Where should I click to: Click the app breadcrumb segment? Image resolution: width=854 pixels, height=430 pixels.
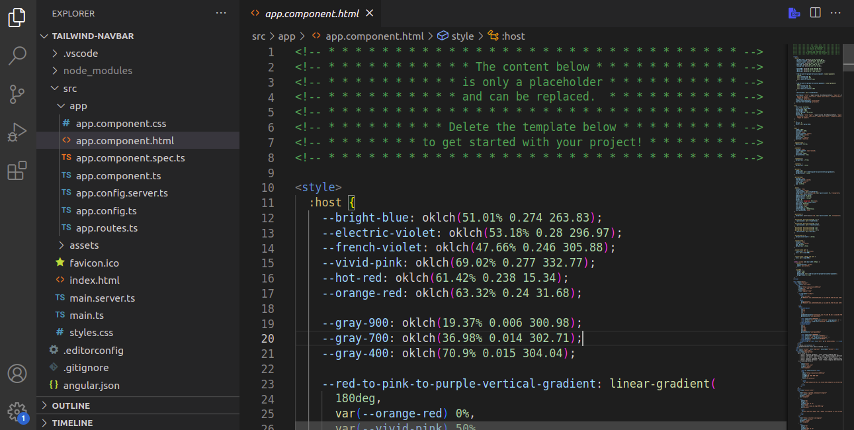point(286,36)
